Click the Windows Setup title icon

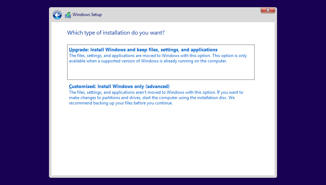pyautogui.click(x=68, y=15)
